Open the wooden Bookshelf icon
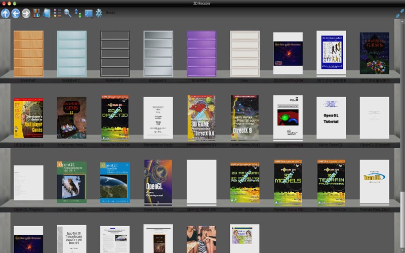 coord(28,54)
